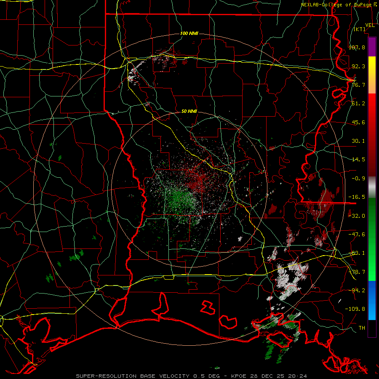This screenshot has width=379, height=379.
Task: Select the -32.0 velocity scale value
Action: [357, 216]
